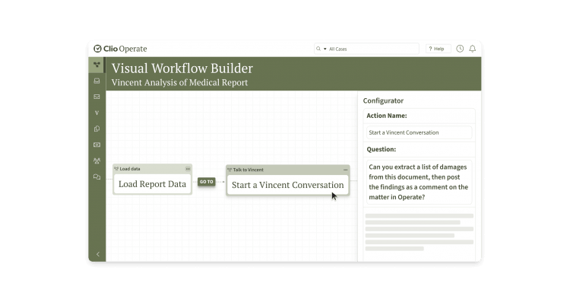Click the GO TO connector label
This screenshot has height=302, width=570.
(207, 182)
